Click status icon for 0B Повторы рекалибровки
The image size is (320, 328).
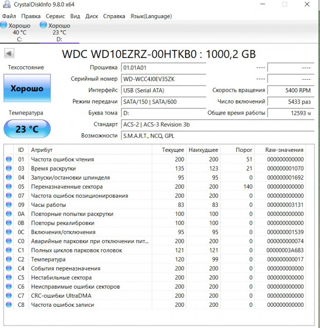9,223
